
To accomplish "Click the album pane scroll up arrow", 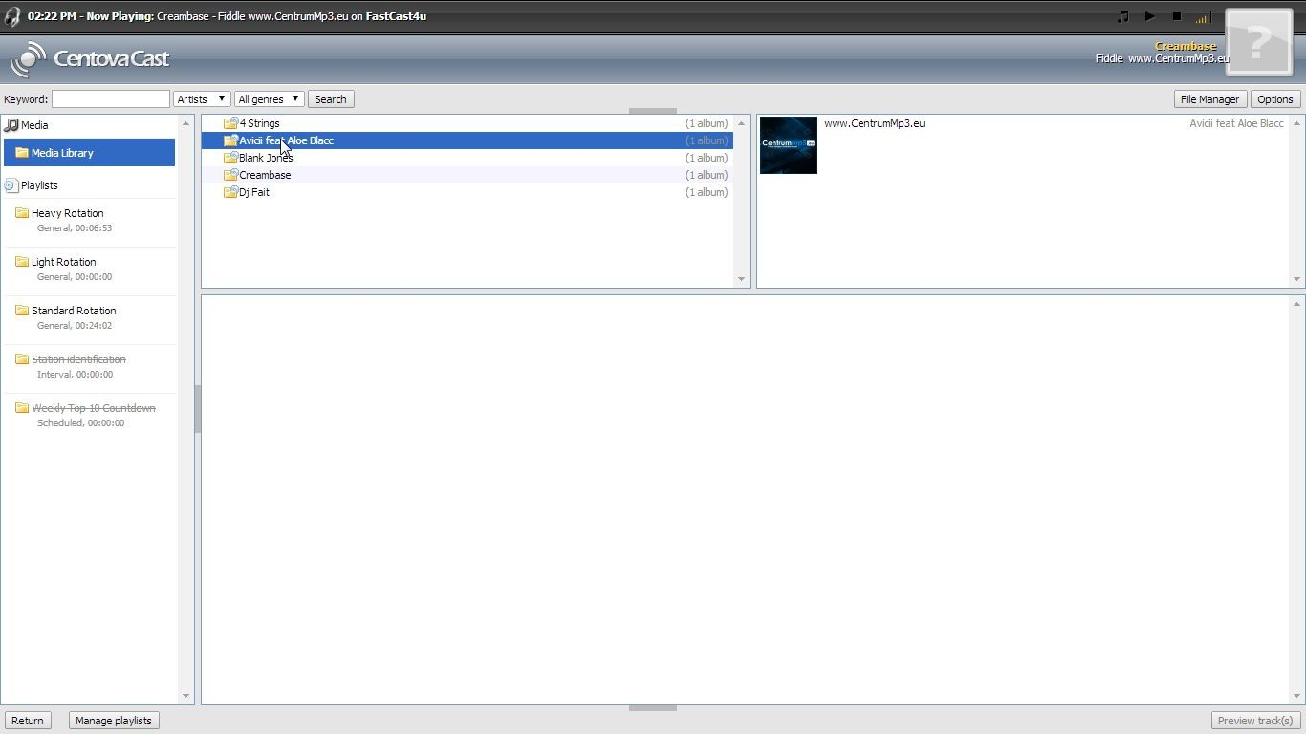I will (1296, 123).
